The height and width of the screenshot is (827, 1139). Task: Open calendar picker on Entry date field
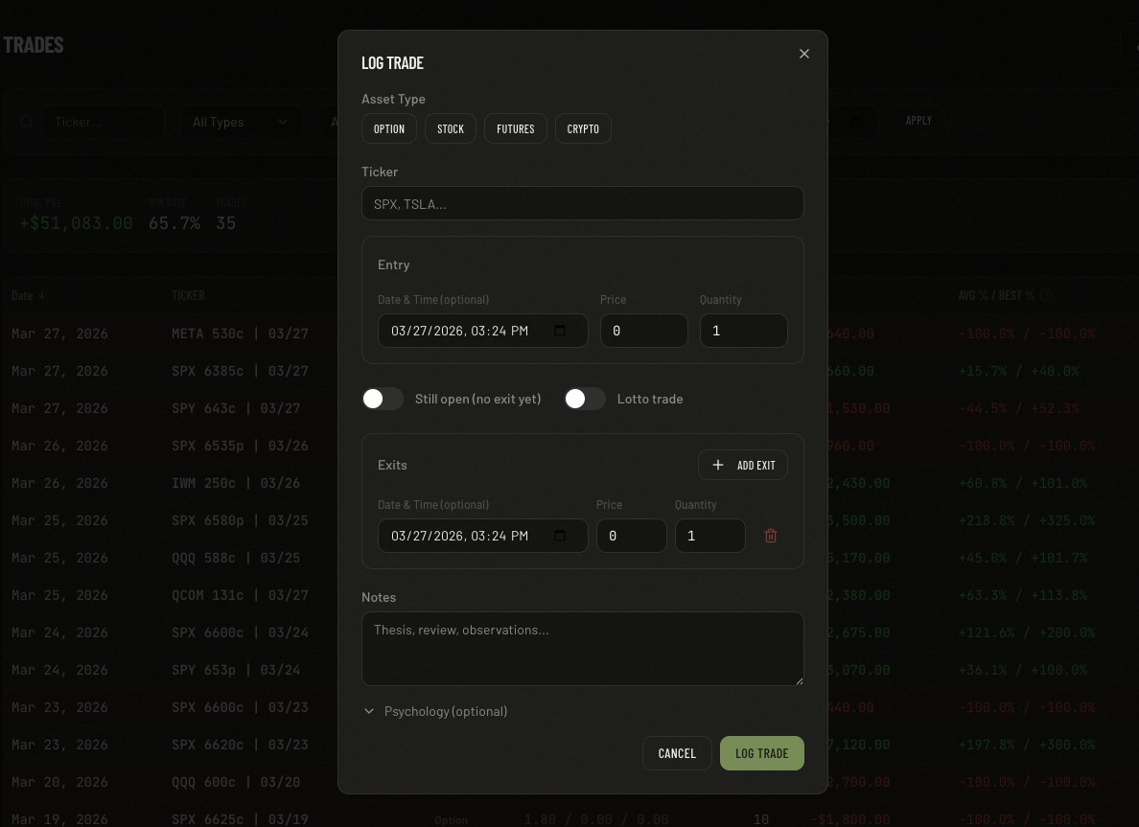pos(560,331)
